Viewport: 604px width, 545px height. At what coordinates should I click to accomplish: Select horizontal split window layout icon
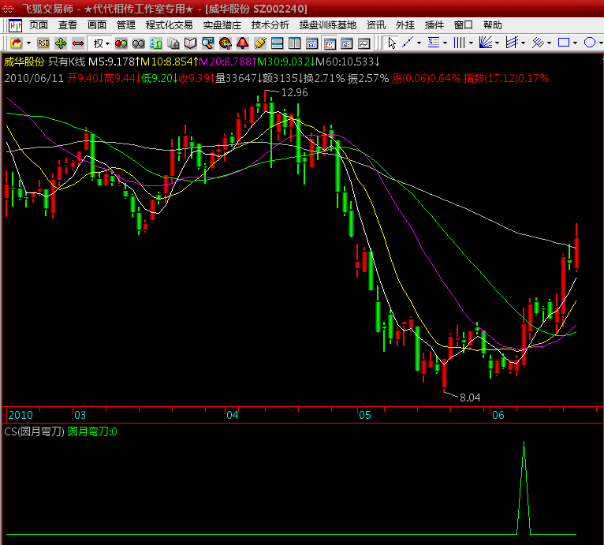(277, 43)
